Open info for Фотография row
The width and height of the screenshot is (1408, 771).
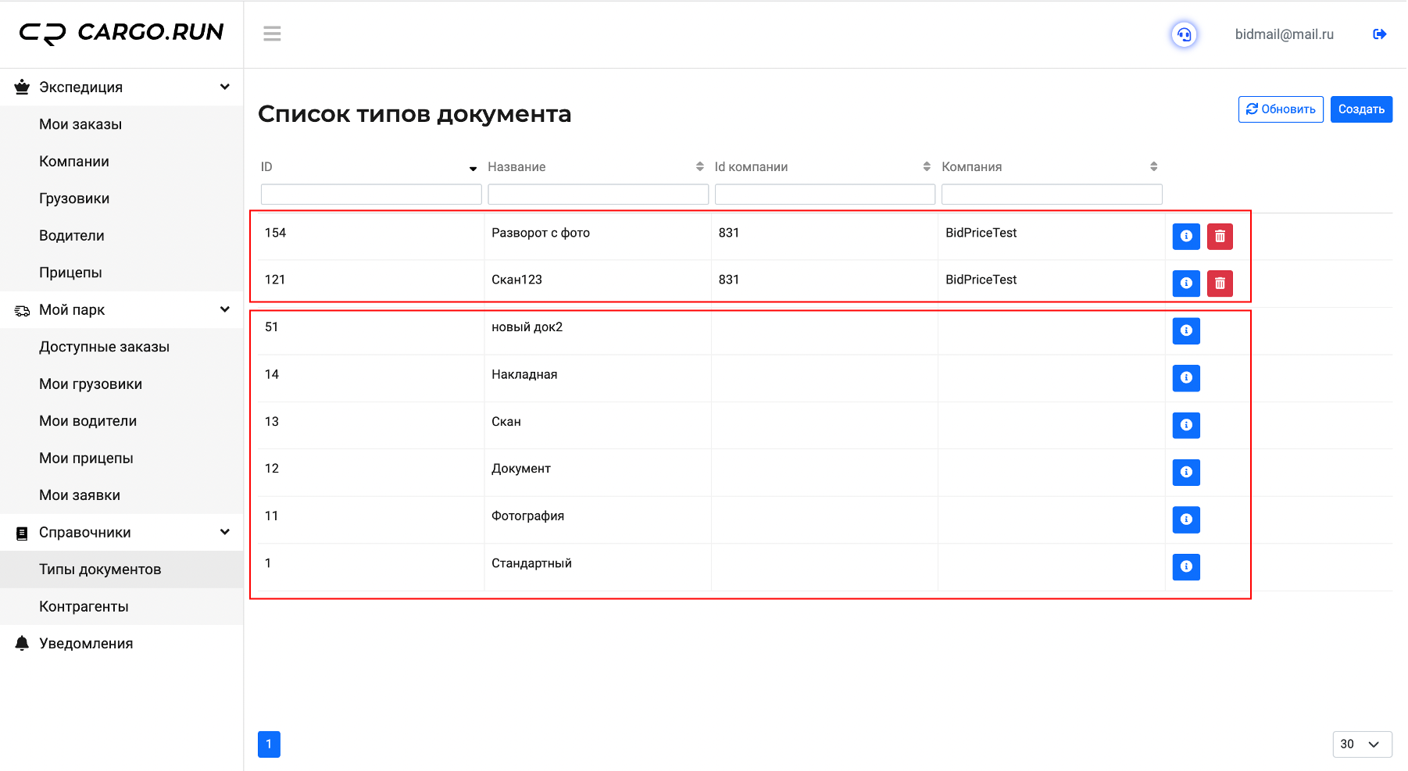pyautogui.click(x=1186, y=519)
